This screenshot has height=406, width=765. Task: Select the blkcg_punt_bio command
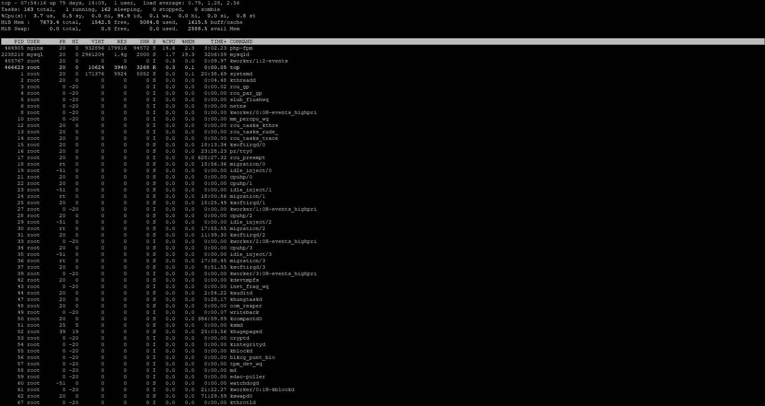[x=252, y=357]
